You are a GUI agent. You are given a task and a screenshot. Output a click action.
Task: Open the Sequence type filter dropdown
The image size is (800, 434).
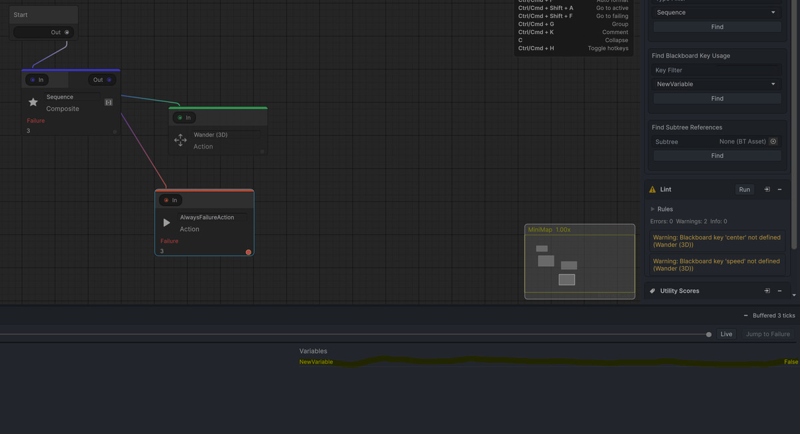click(x=717, y=13)
